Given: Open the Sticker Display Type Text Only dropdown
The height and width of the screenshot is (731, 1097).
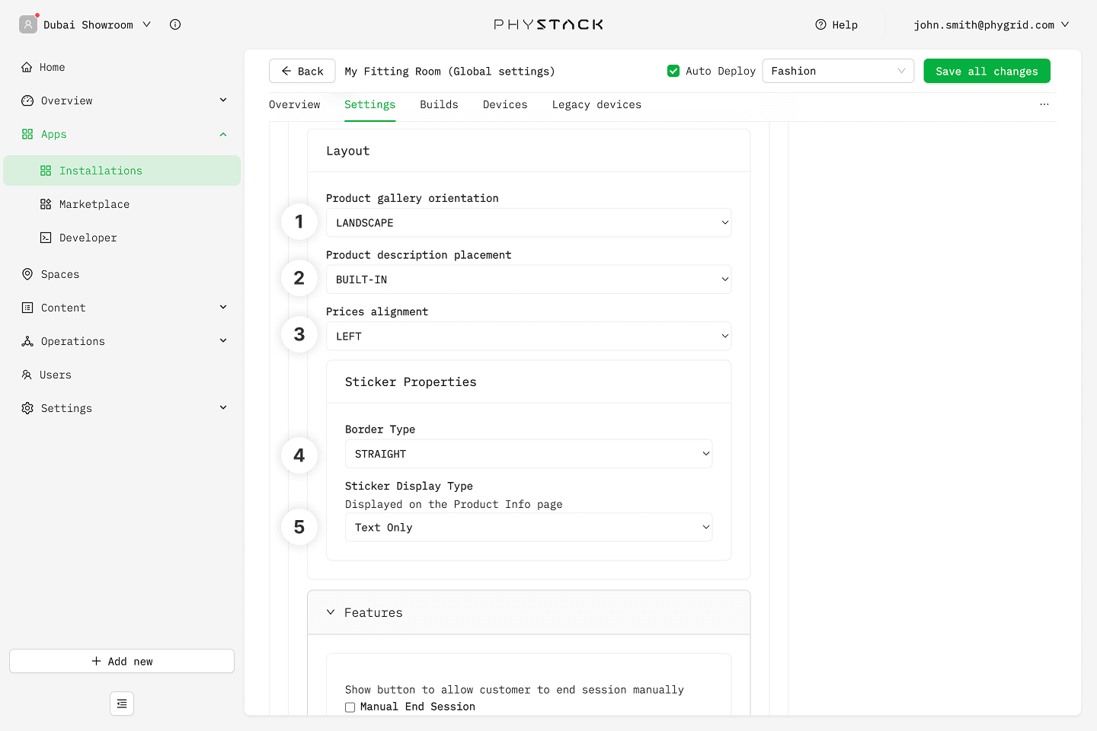Looking at the screenshot, I should click(x=529, y=527).
